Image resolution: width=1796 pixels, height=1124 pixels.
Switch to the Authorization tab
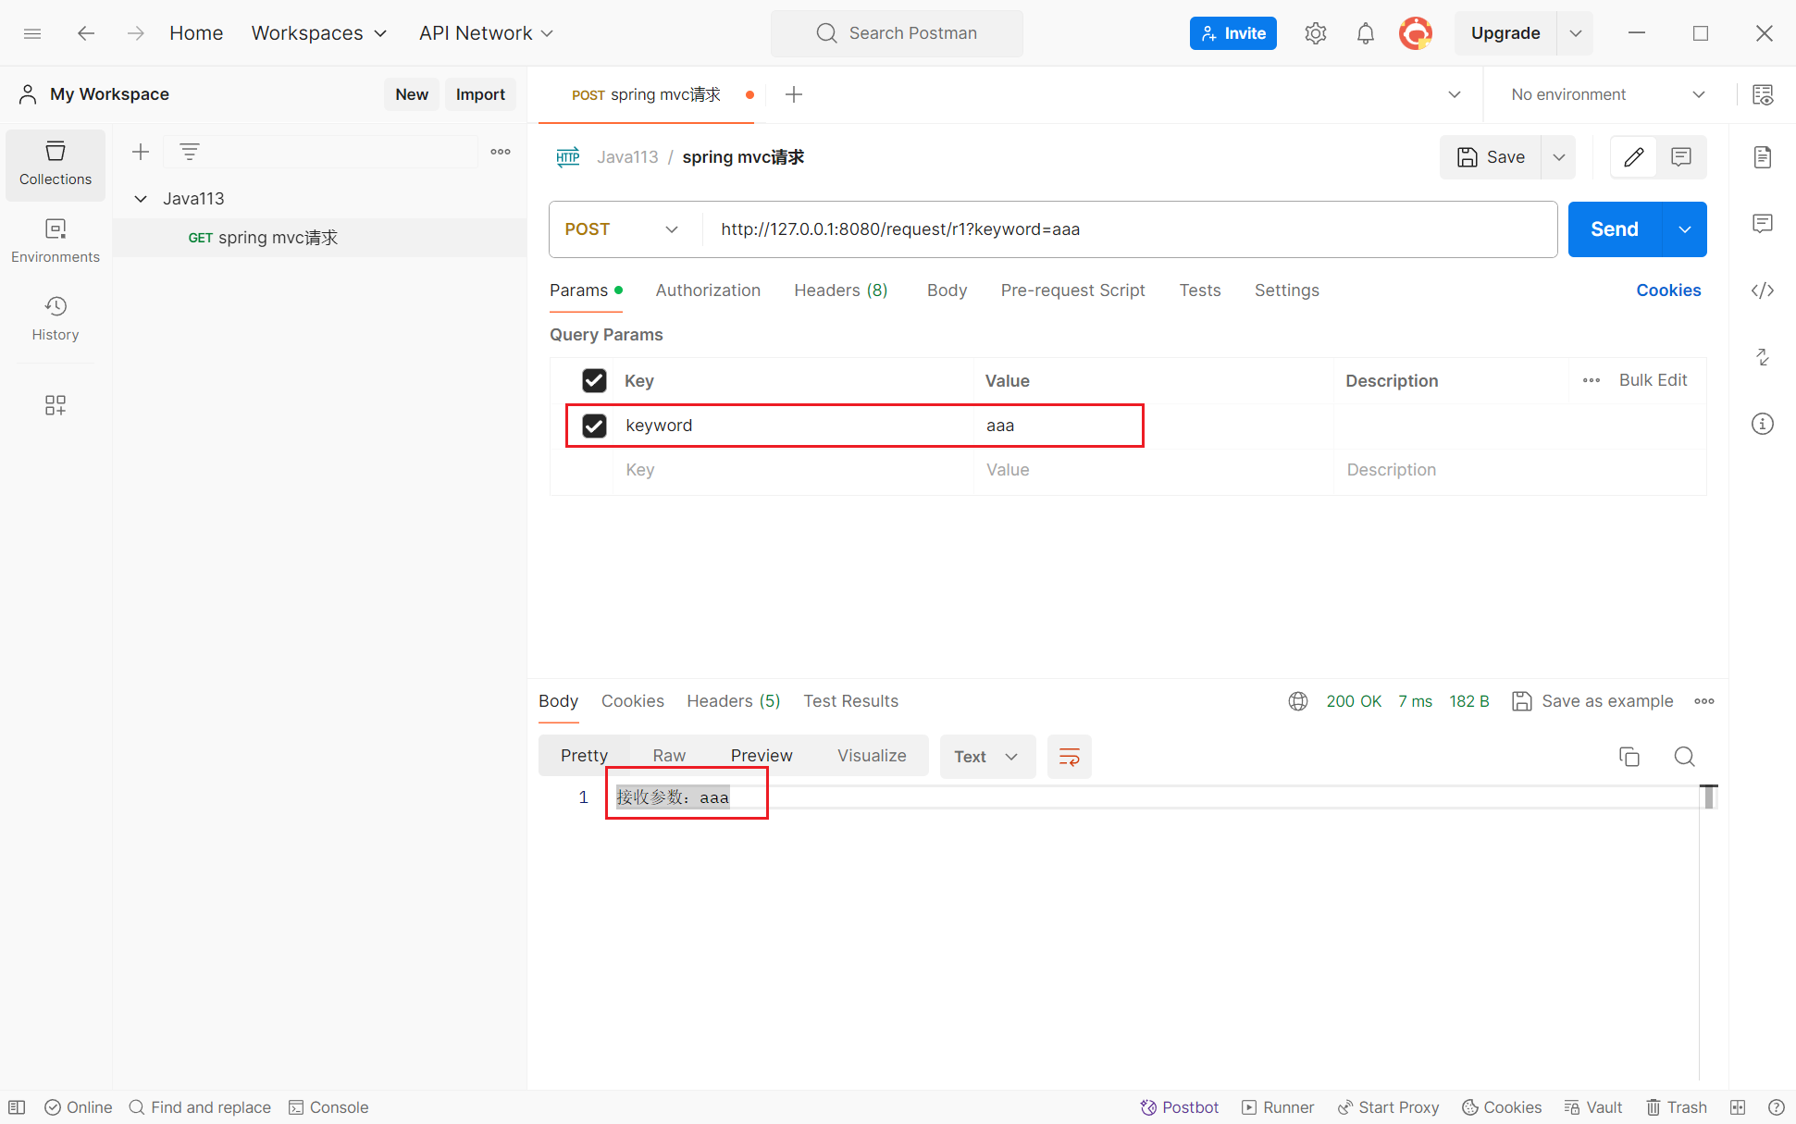[x=708, y=290]
